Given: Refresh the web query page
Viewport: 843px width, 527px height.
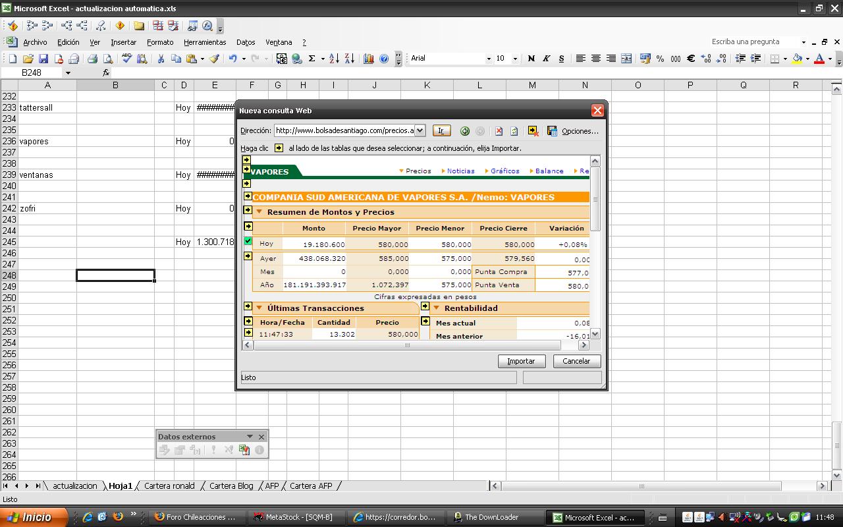Looking at the screenshot, I should pyautogui.click(x=514, y=131).
